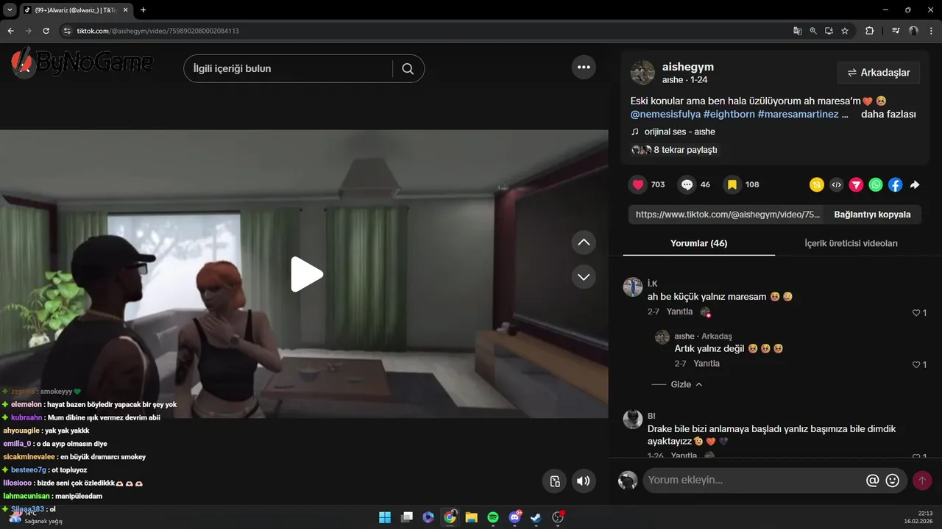Expand description with daha fazlası
This screenshot has height=529, width=942.
(x=888, y=115)
